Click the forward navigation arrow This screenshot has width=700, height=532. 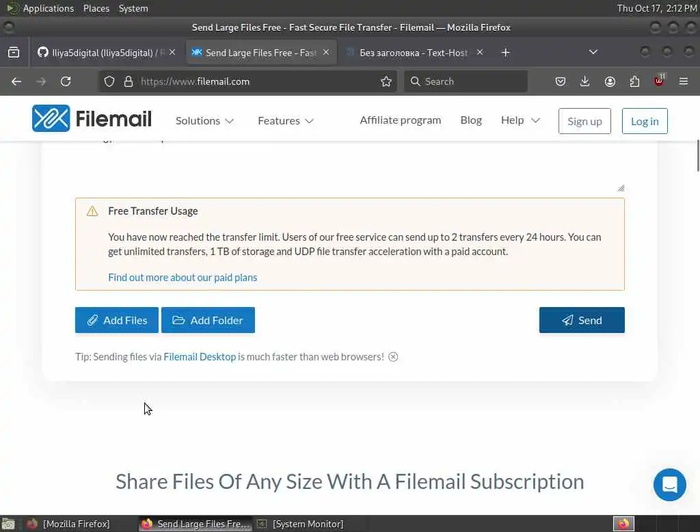[x=41, y=81]
